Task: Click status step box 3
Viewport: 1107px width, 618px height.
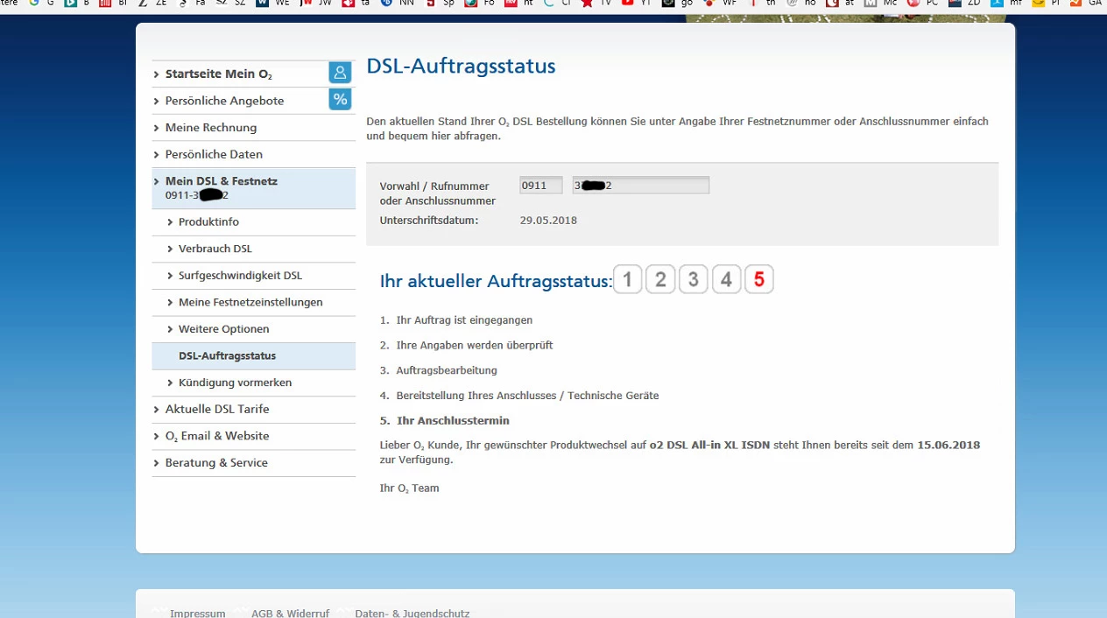Action: (693, 279)
